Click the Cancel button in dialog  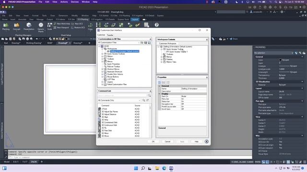167,141
